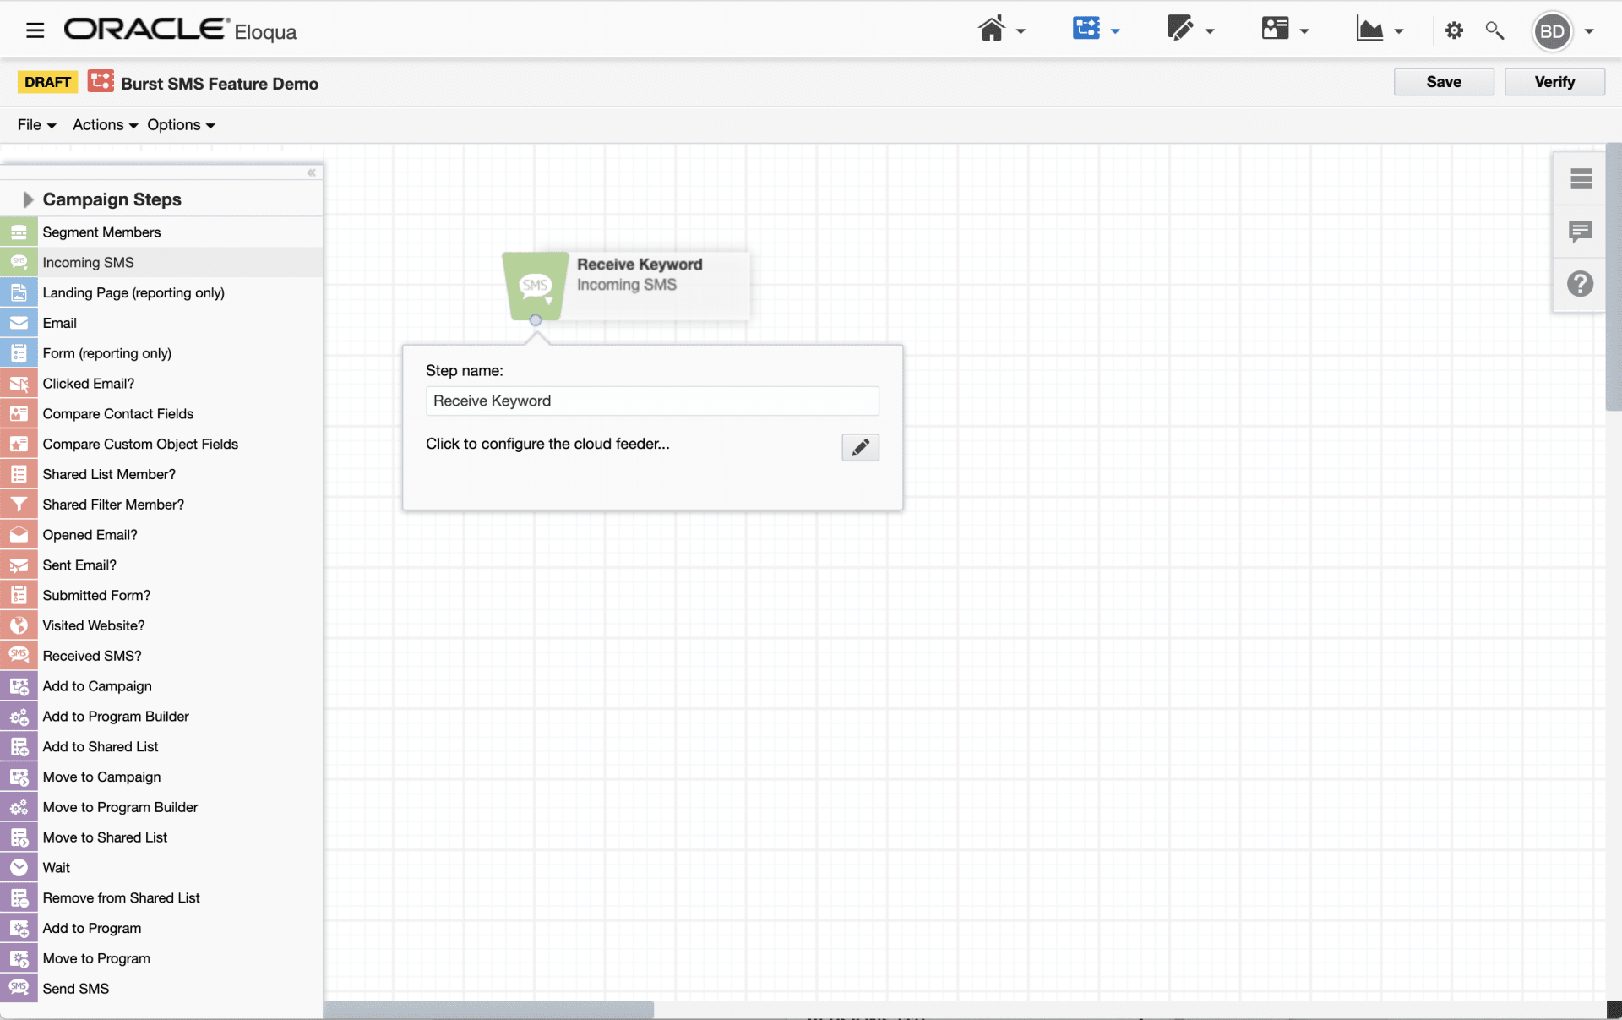Click the Contacts card icon in toolbar
Screen dimensions: 1622x1020
(x=1276, y=28)
